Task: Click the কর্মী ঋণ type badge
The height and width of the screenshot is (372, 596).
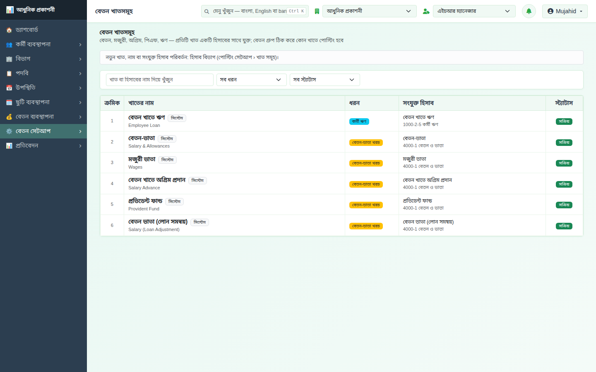Action: point(359,122)
